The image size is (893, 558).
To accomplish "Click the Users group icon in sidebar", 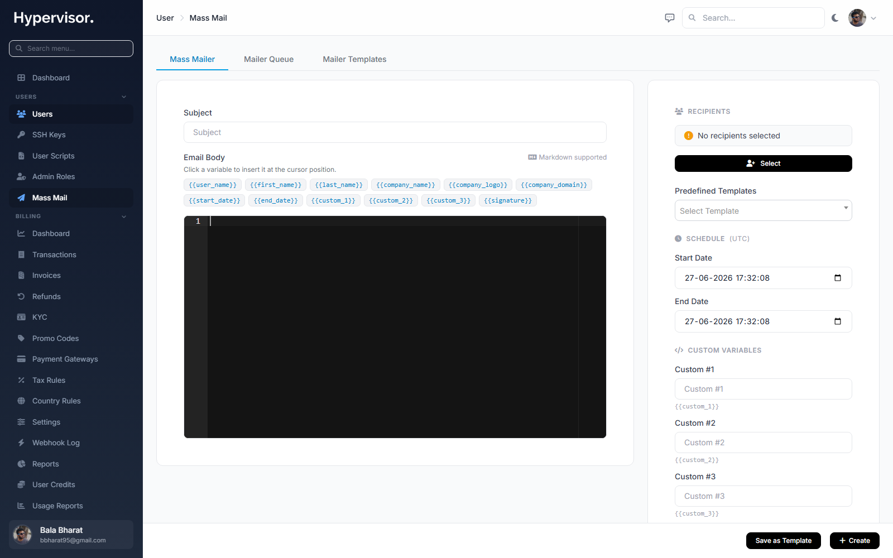I will pos(21,114).
